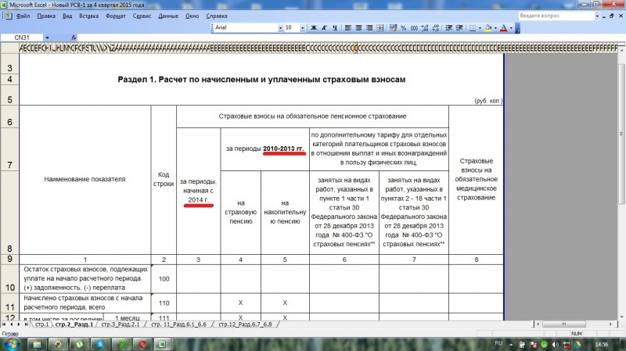Switch to sheet tab стр.3_Разд.2.1

[124, 324]
